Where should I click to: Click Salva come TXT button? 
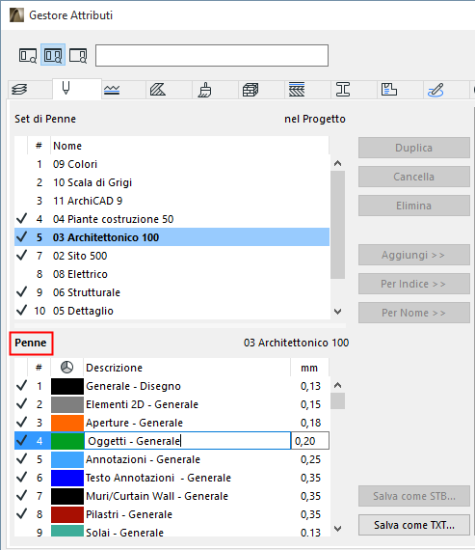pyautogui.click(x=413, y=525)
